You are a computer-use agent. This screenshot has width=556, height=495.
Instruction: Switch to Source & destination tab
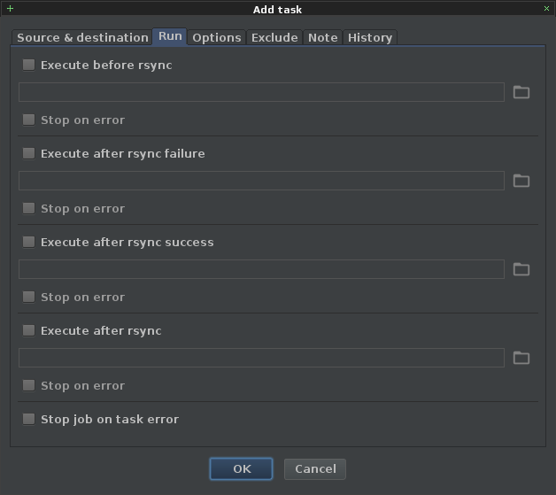click(82, 37)
